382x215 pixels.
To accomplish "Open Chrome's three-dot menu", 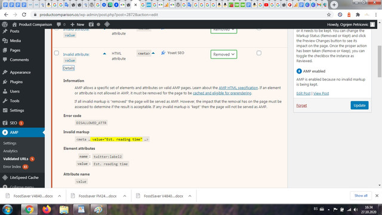I will click(376, 14).
